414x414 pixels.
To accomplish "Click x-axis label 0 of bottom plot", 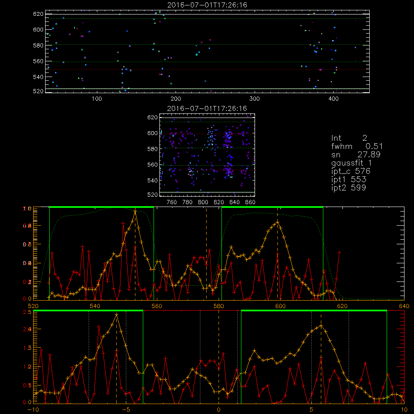I will [219, 410].
